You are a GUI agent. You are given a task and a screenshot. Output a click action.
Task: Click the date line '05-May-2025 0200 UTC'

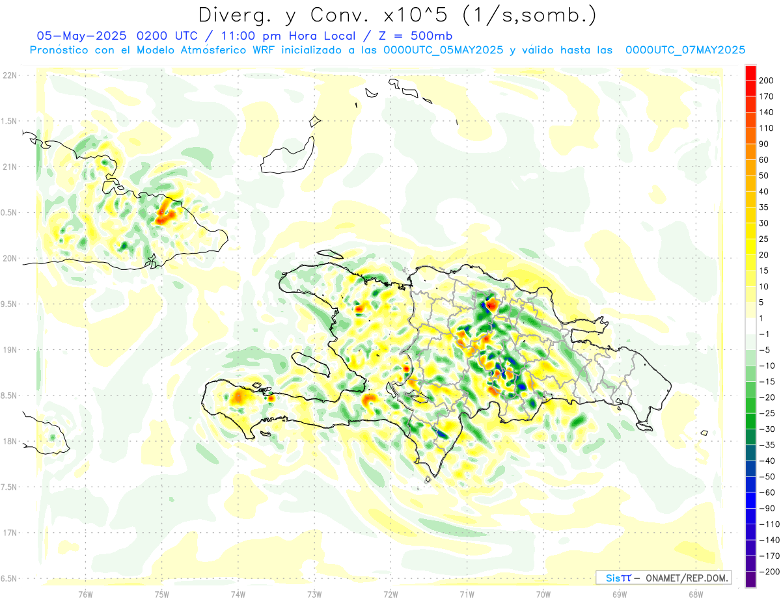coord(116,36)
